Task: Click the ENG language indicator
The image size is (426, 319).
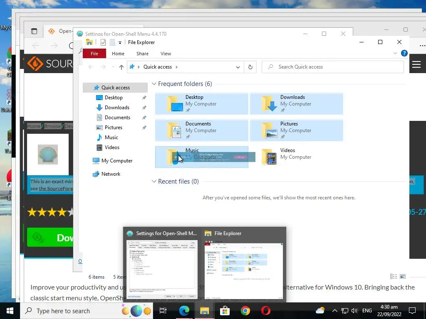Action: click(x=367, y=311)
